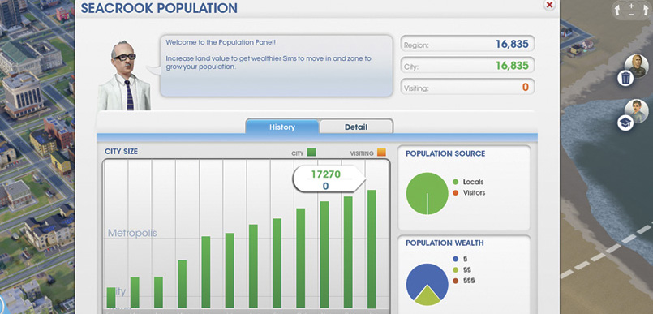Click the Population Wealth pie chart

point(427,285)
